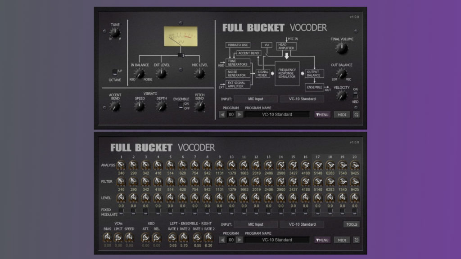
Task: Click the OUT BALANCE knob
Action: tap(341, 73)
